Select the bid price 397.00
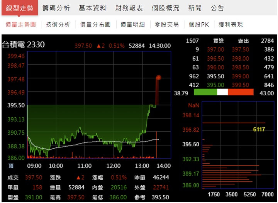Screen dimensions: 278x203 click(215, 49)
